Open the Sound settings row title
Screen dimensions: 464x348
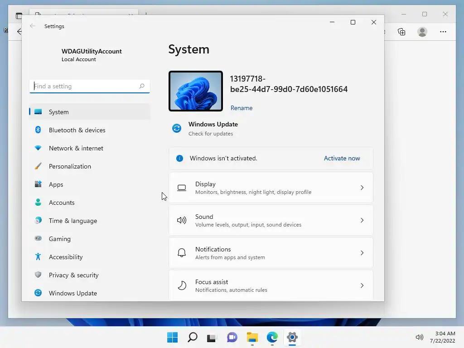pyautogui.click(x=204, y=217)
